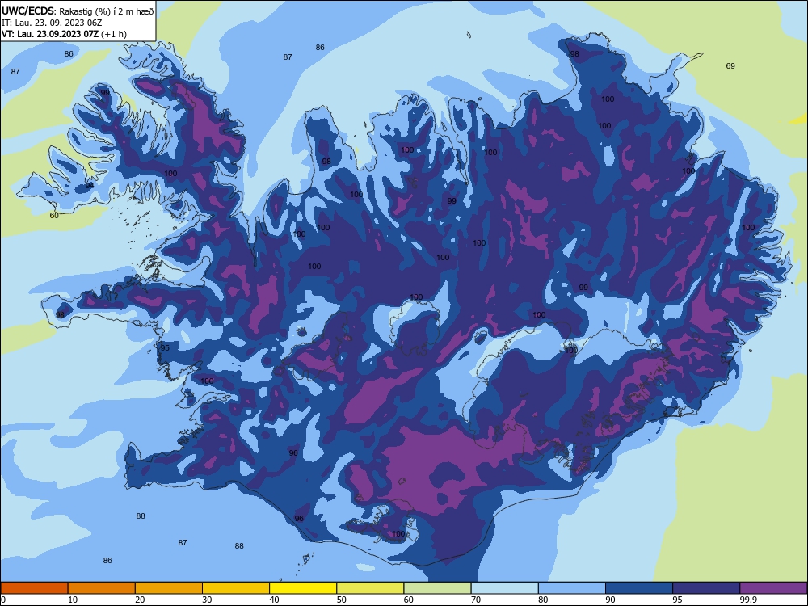Click the 'VT: Lau. 23.09.2023 07Z (+1 h)' line
Viewport: 808px width, 606px height.
[64, 34]
